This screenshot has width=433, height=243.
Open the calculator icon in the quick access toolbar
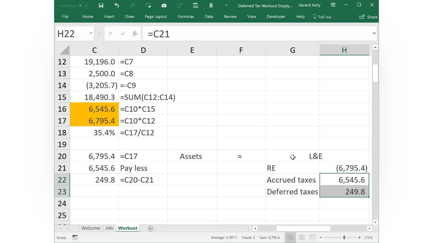[x=211, y=5]
